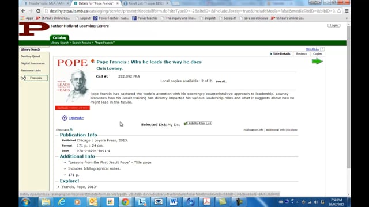The height and width of the screenshot is (207, 369).
Task: Click the Login button
Action: tap(334, 25)
